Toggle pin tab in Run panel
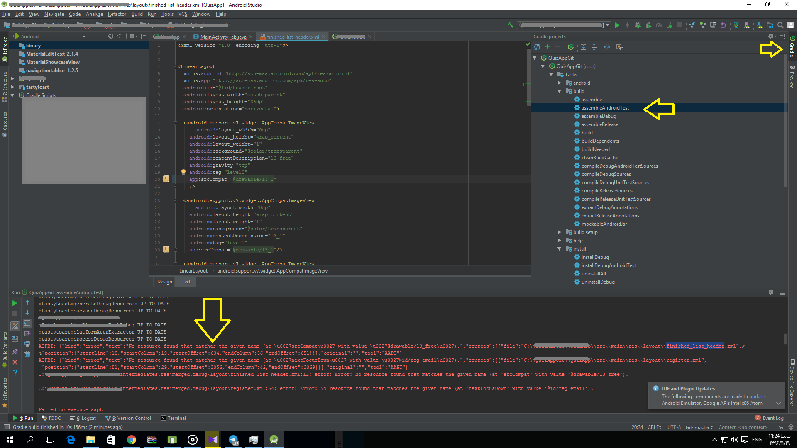Viewport: 797px width, 448px height. pos(15,352)
